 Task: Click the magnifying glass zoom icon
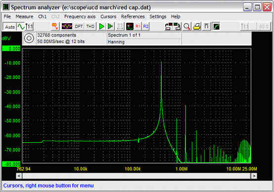pyautogui.click(x=187, y=27)
